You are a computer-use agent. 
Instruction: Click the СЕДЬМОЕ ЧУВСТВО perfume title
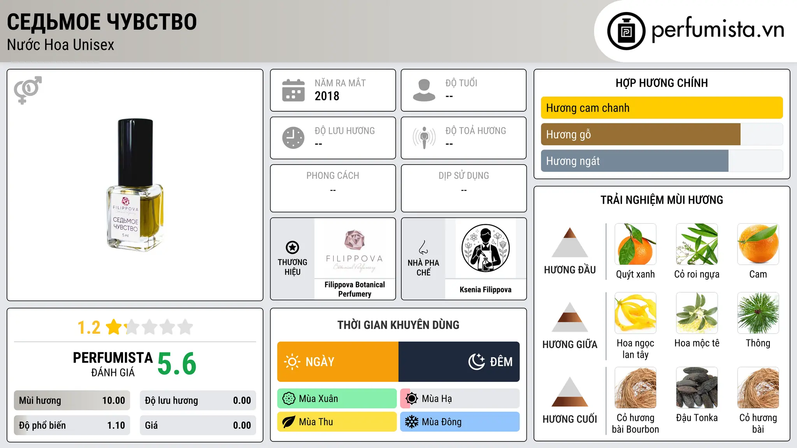pyautogui.click(x=102, y=22)
